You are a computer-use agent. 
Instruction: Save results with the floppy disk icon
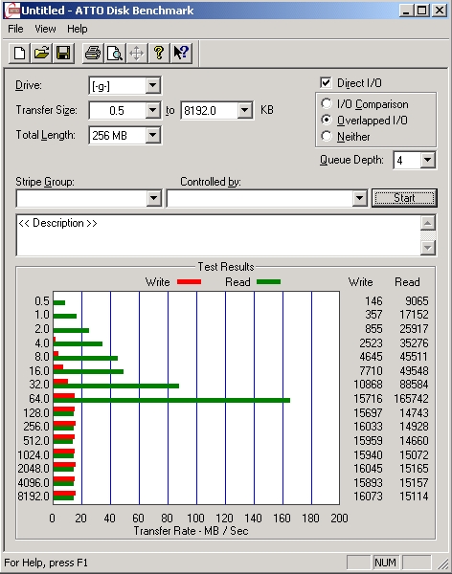(x=63, y=53)
